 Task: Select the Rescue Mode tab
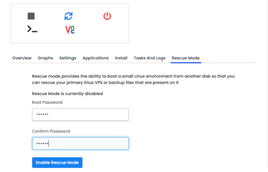click(186, 58)
